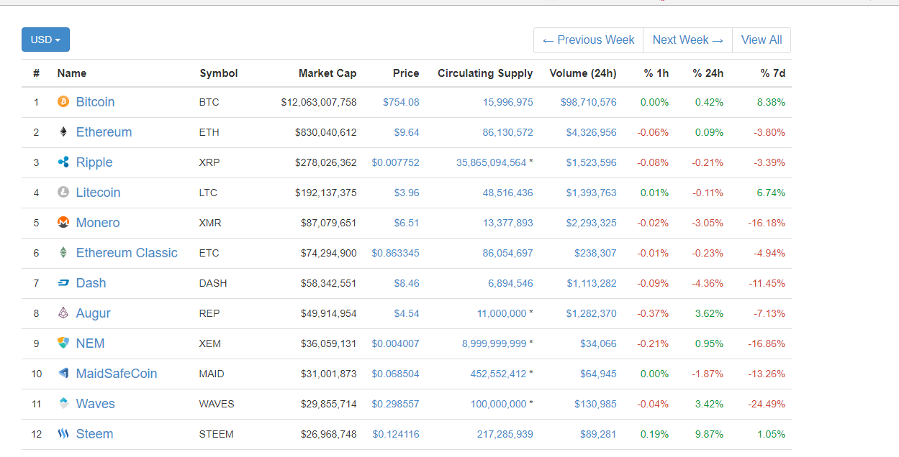Click Dash price $8.46

click(407, 283)
